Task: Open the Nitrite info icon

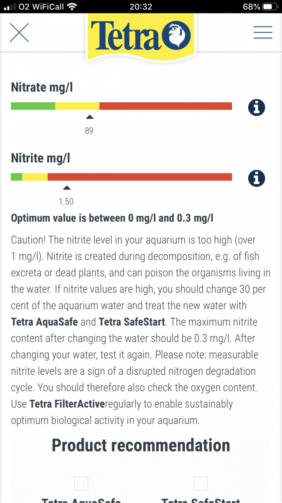Action: point(257,178)
